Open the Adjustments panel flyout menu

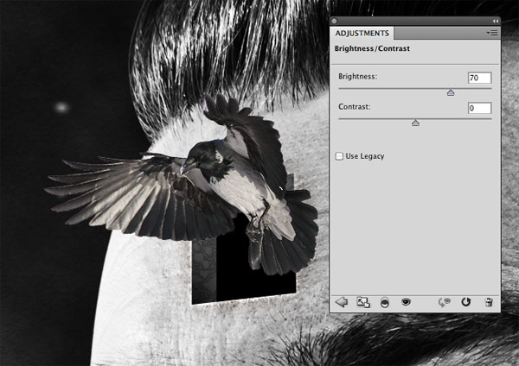pos(492,33)
